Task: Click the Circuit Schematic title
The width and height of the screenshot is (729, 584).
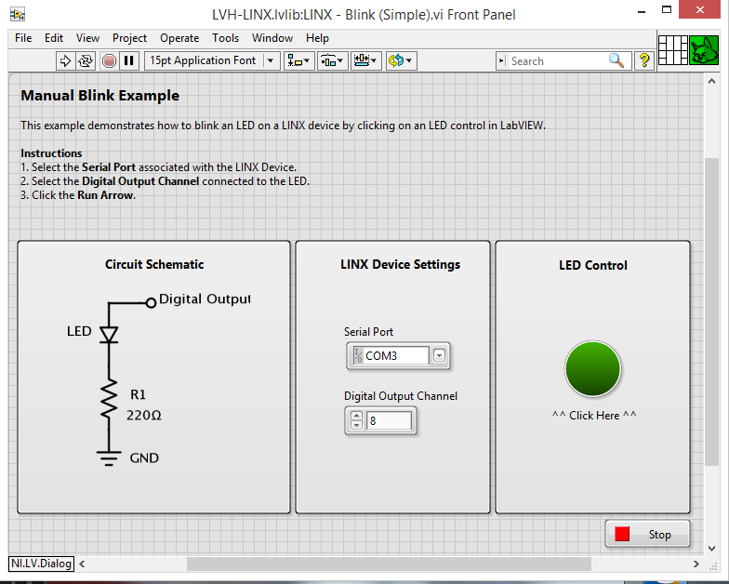Action: coord(154,264)
